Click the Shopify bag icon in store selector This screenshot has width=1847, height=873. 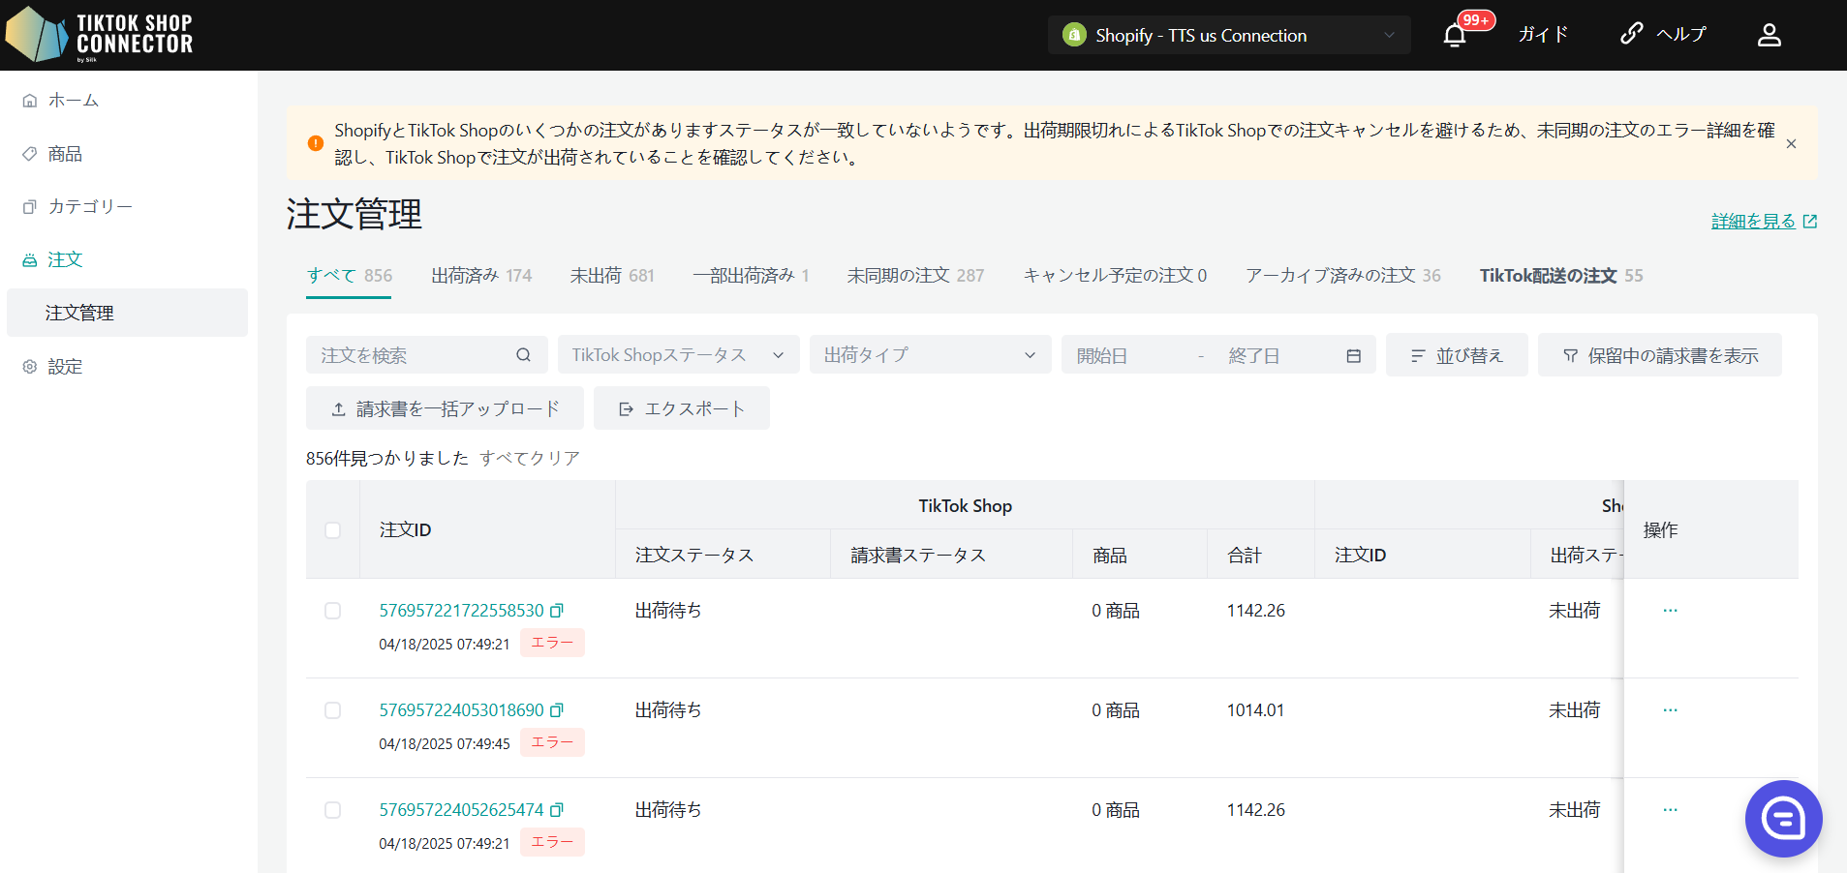[1074, 35]
